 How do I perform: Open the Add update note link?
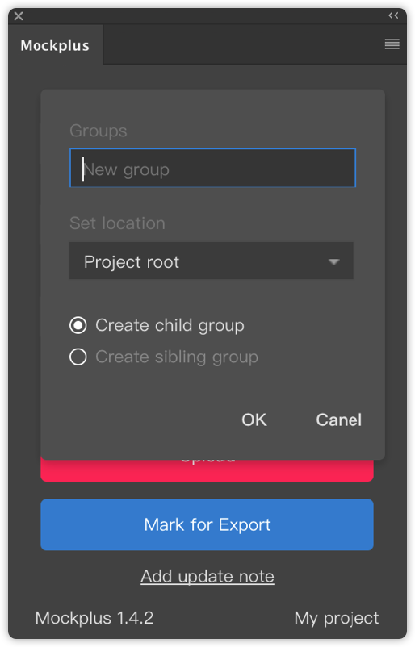tap(207, 577)
